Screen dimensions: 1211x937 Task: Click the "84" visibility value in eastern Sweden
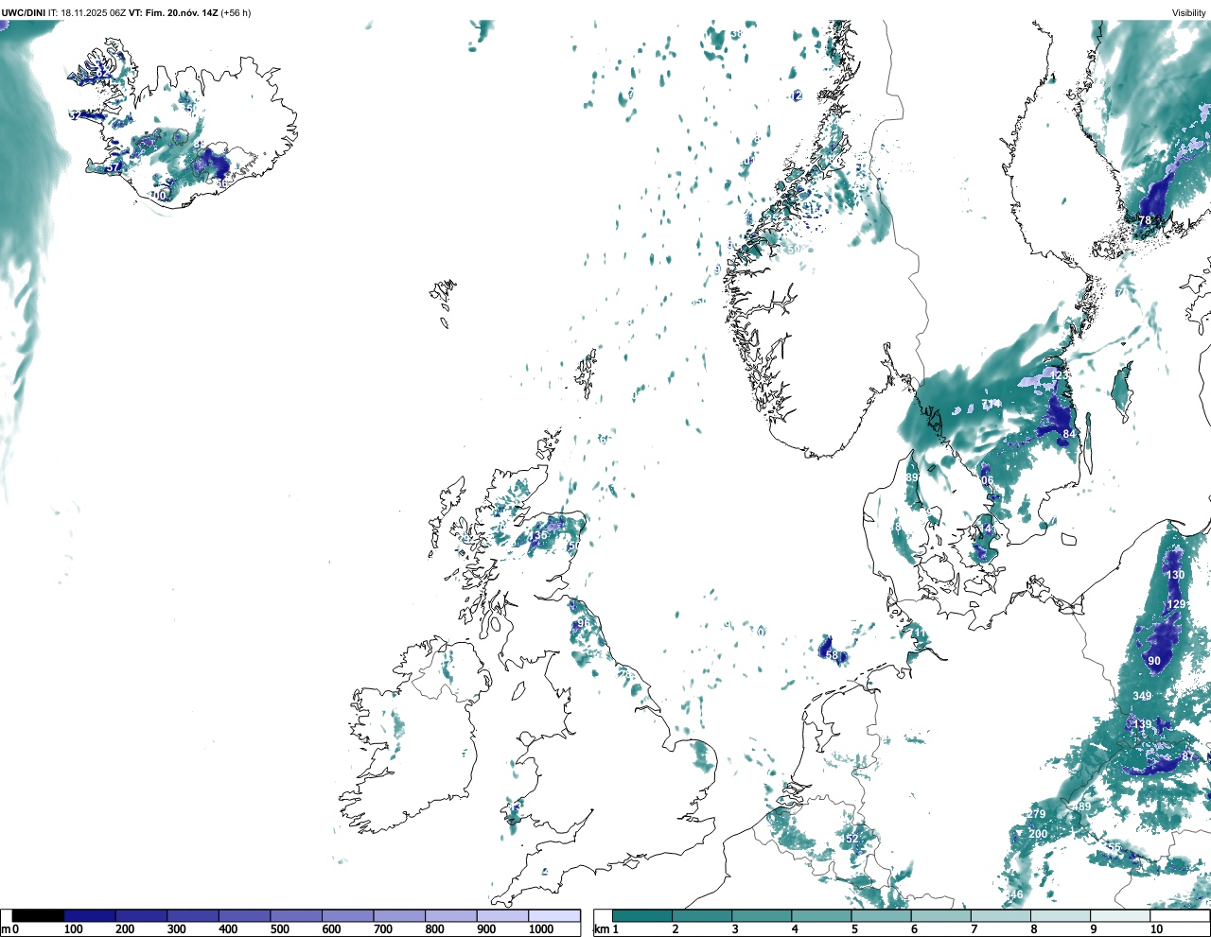pyautogui.click(x=1069, y=434)
